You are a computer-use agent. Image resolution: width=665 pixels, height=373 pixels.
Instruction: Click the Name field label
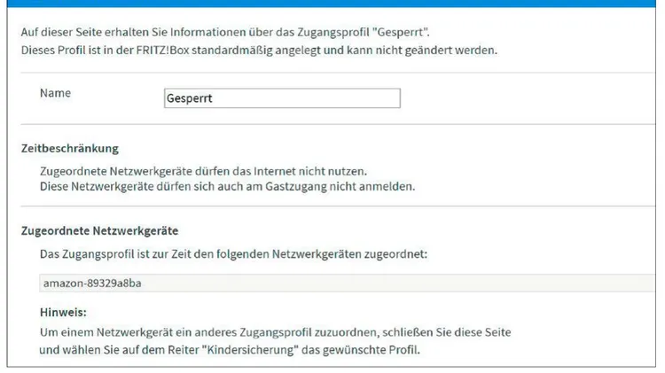(56, 93)
